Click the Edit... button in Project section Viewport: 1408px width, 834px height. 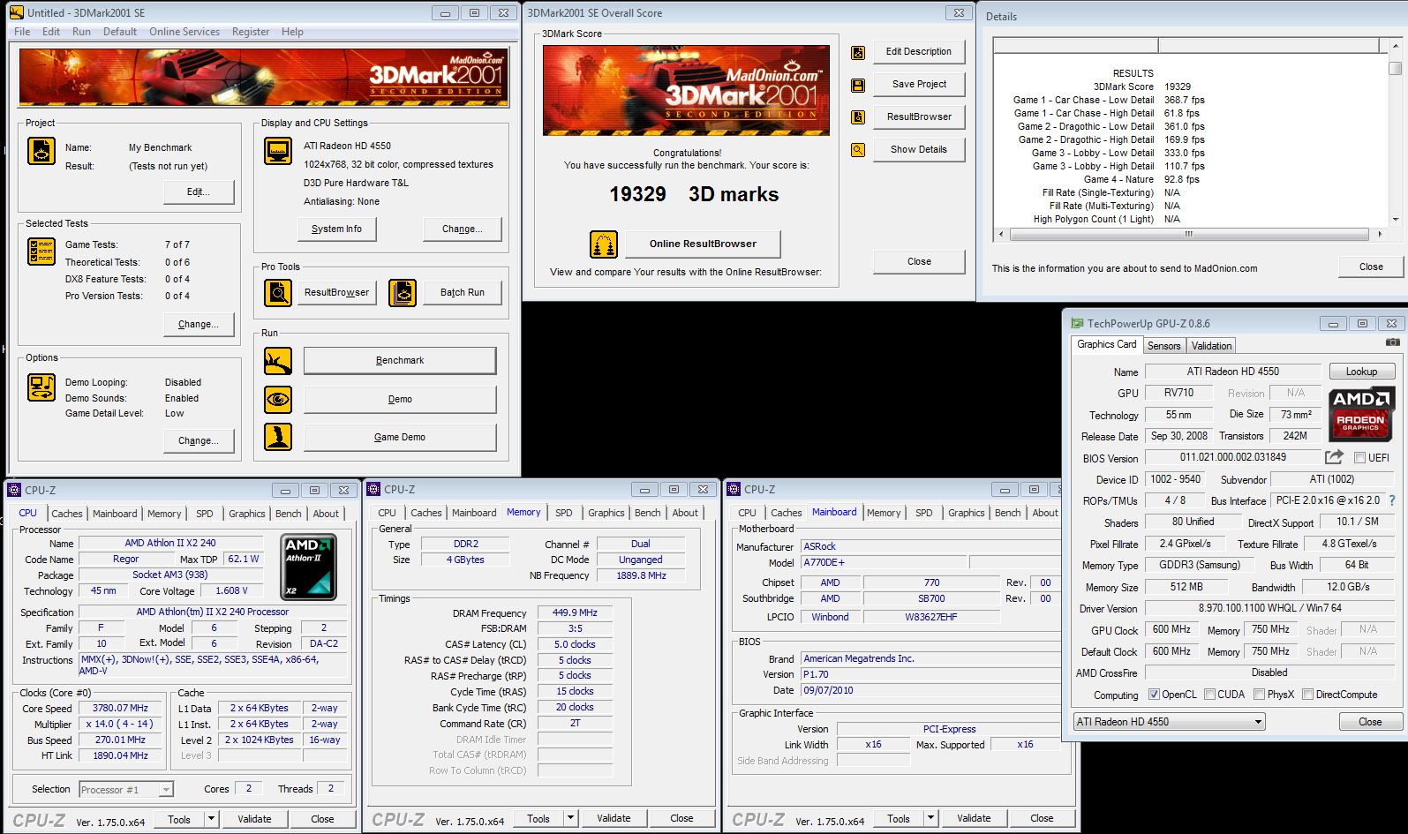(199, 192)
